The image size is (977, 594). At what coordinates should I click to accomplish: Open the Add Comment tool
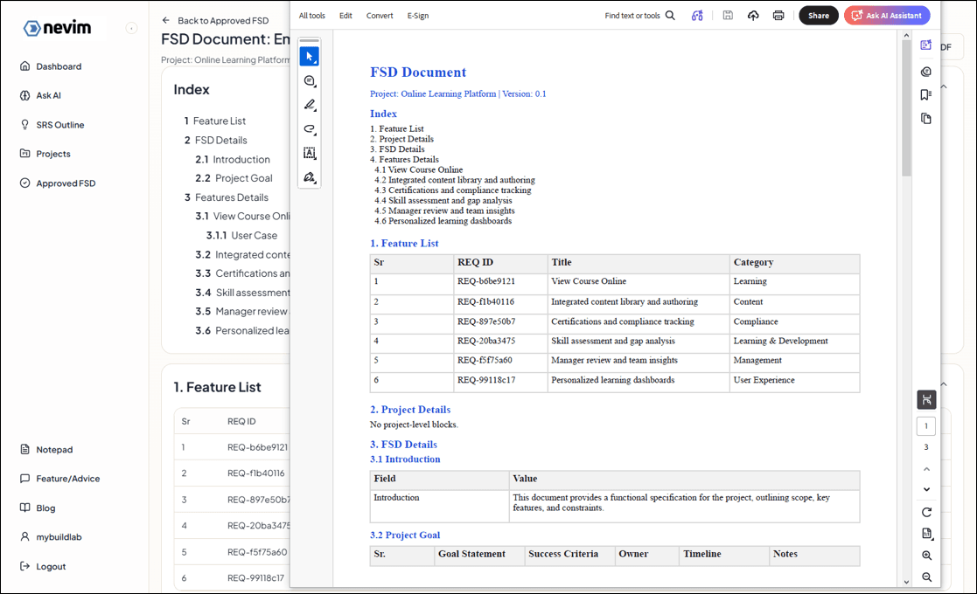coord(309,80)
